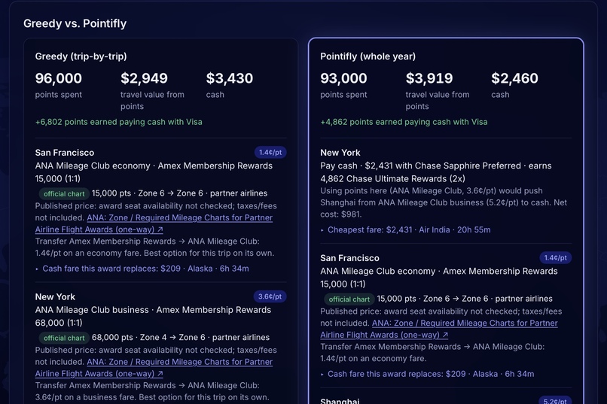Click '+4,862 points earned paying cash with Visa'

pyautogui.click(x=404, y=122)
